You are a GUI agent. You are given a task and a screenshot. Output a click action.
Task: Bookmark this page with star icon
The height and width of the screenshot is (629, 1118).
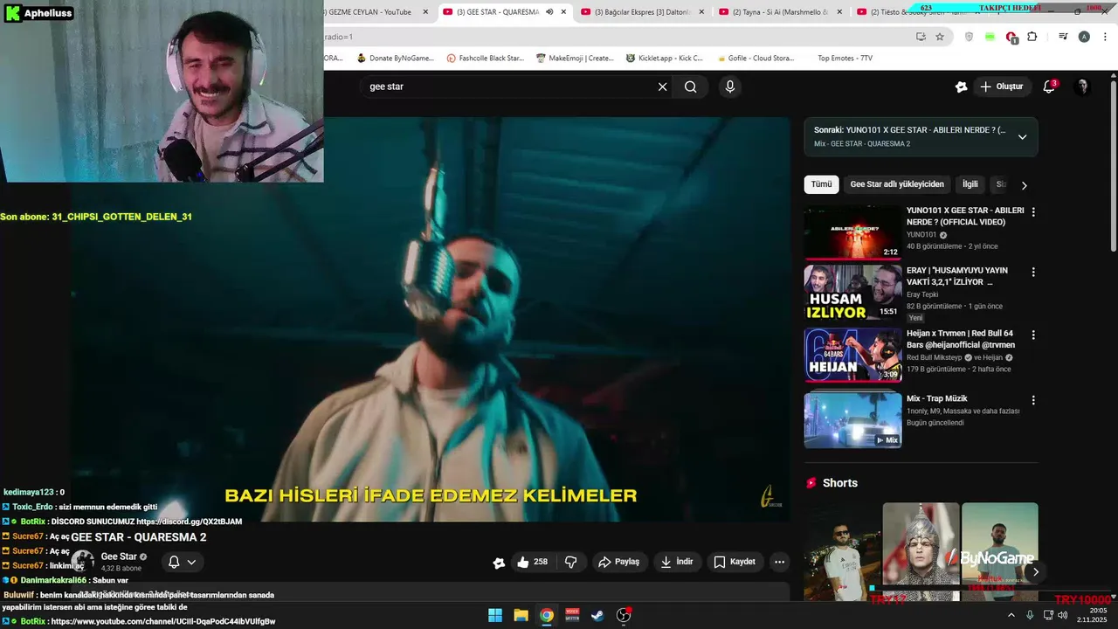click(940, 37)
